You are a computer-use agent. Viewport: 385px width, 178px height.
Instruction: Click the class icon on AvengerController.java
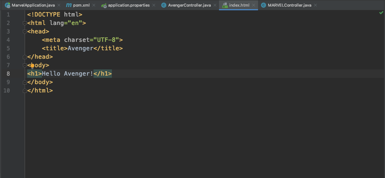pyautogui.click(x=164, y=5)
